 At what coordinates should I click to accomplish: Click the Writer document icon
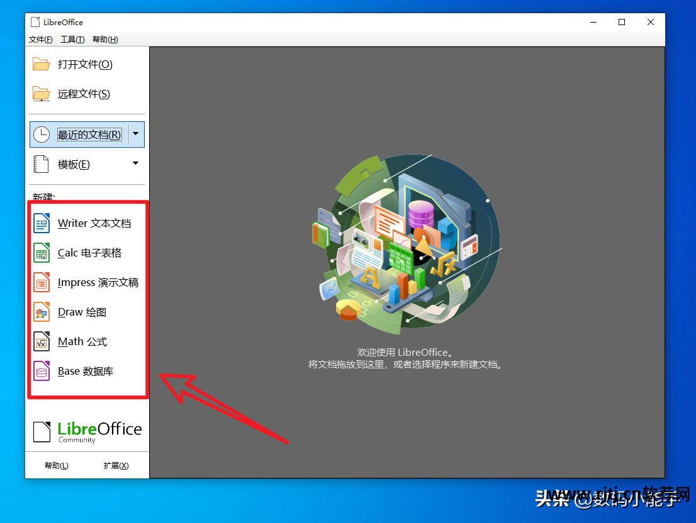(x=42, y=223)
